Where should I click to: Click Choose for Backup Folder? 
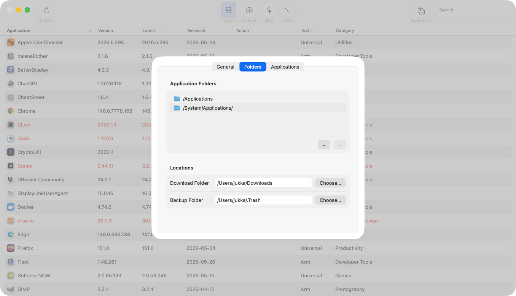tap(330, 200)
